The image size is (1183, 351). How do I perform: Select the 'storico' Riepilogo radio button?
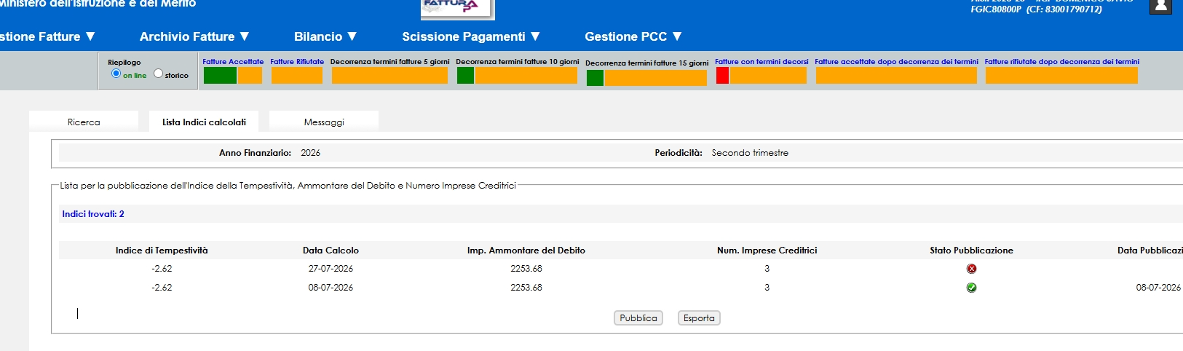point(158,74)
